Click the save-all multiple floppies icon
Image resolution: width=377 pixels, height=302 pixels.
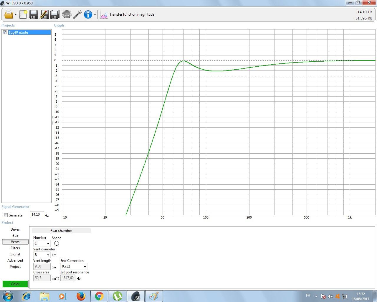[55, 14]
